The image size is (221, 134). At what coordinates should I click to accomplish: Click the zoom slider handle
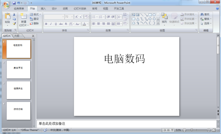pos(192,130)
